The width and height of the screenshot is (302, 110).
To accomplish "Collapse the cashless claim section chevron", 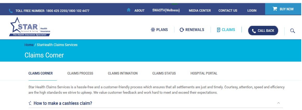I will tap(278, 103).
